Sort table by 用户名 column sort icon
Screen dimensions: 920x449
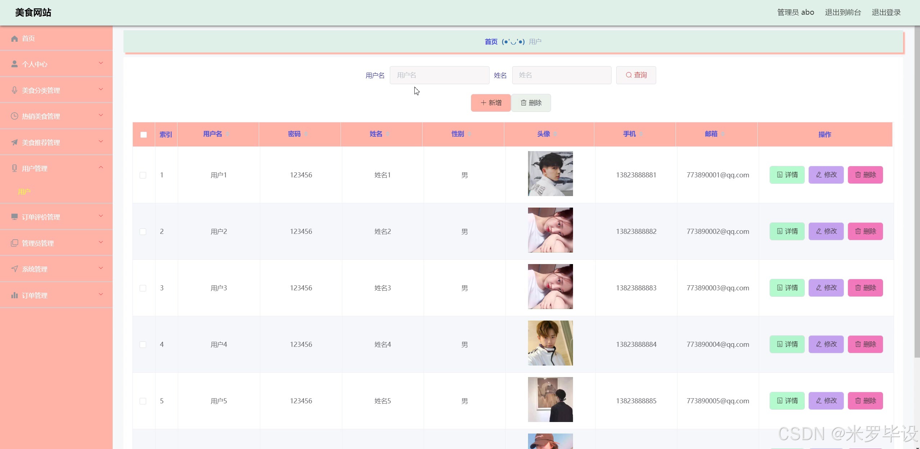pos(227,134)
